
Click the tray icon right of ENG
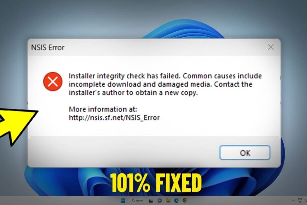point(306,200)
